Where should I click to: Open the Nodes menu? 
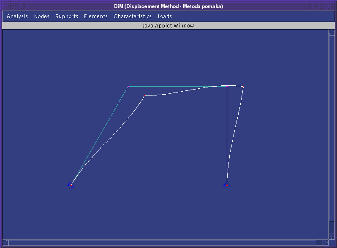point(42,16)
